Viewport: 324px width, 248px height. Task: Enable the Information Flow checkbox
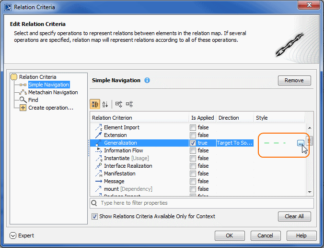click(x=193, y=150)
